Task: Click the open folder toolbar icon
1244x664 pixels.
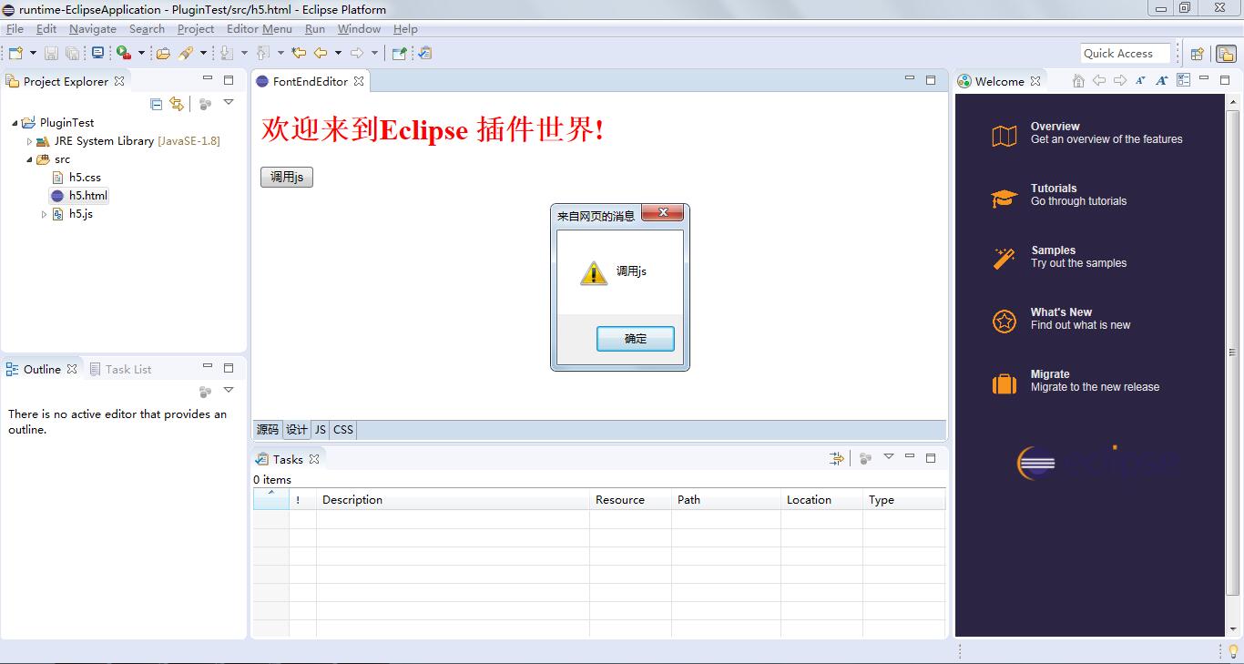Action: point(163,53)
